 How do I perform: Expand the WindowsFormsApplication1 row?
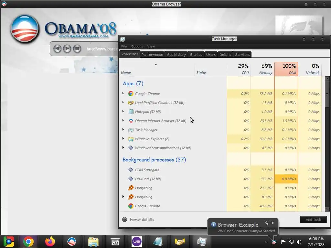point(123,148)
